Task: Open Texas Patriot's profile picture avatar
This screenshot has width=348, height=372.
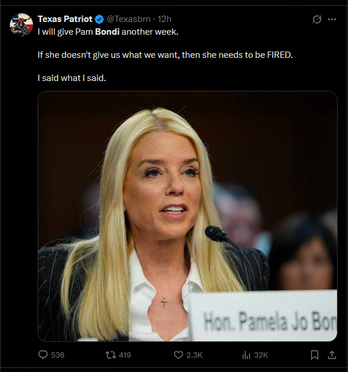Action: point(21,25)
